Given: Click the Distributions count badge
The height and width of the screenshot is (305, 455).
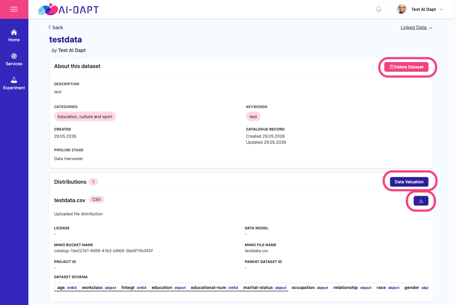Looking at the screenshot, I should tap(93, 182).
